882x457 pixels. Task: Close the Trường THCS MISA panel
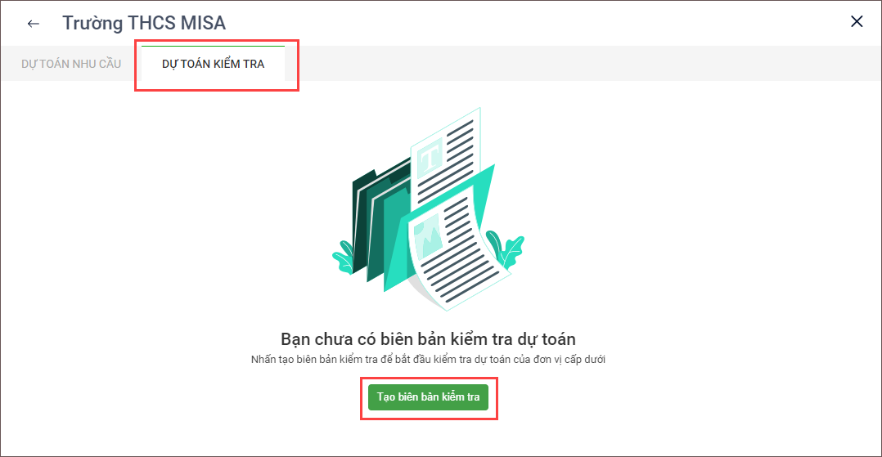click(x=857, y=21)
